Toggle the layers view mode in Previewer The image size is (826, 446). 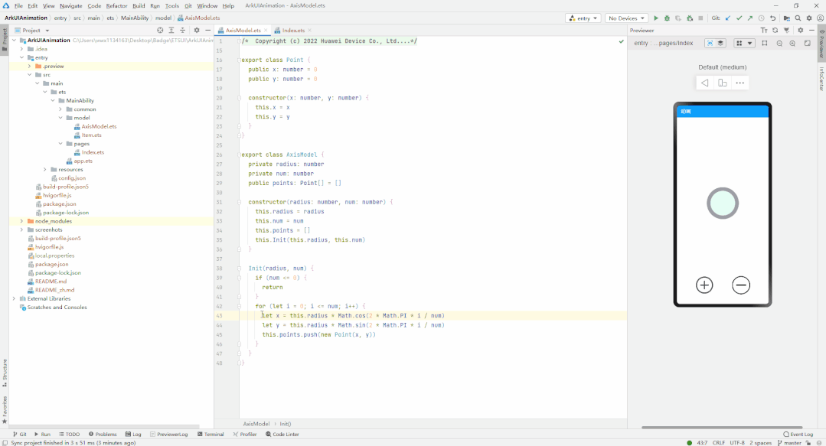coord(720,43)
